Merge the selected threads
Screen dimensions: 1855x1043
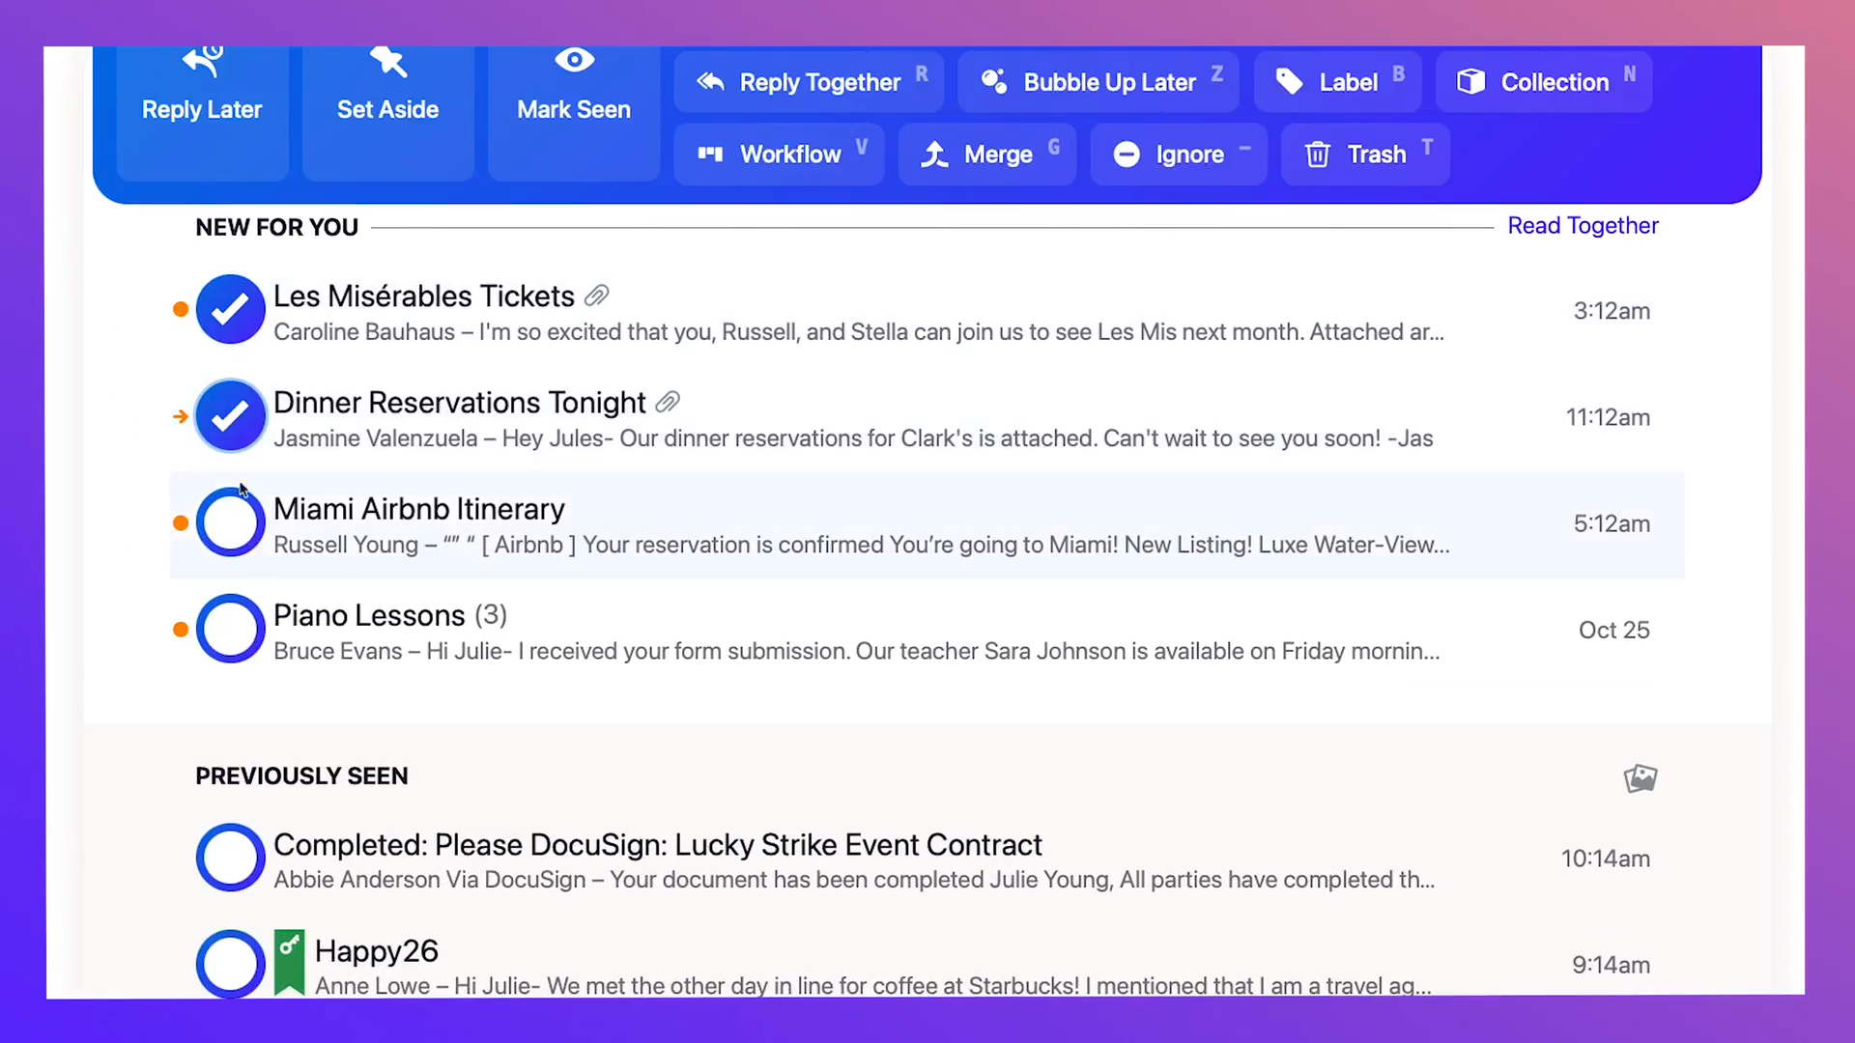tap(986, 155)
